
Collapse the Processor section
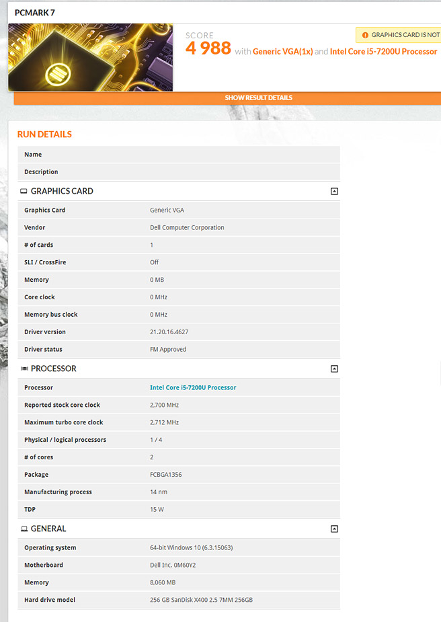[334, 369]
